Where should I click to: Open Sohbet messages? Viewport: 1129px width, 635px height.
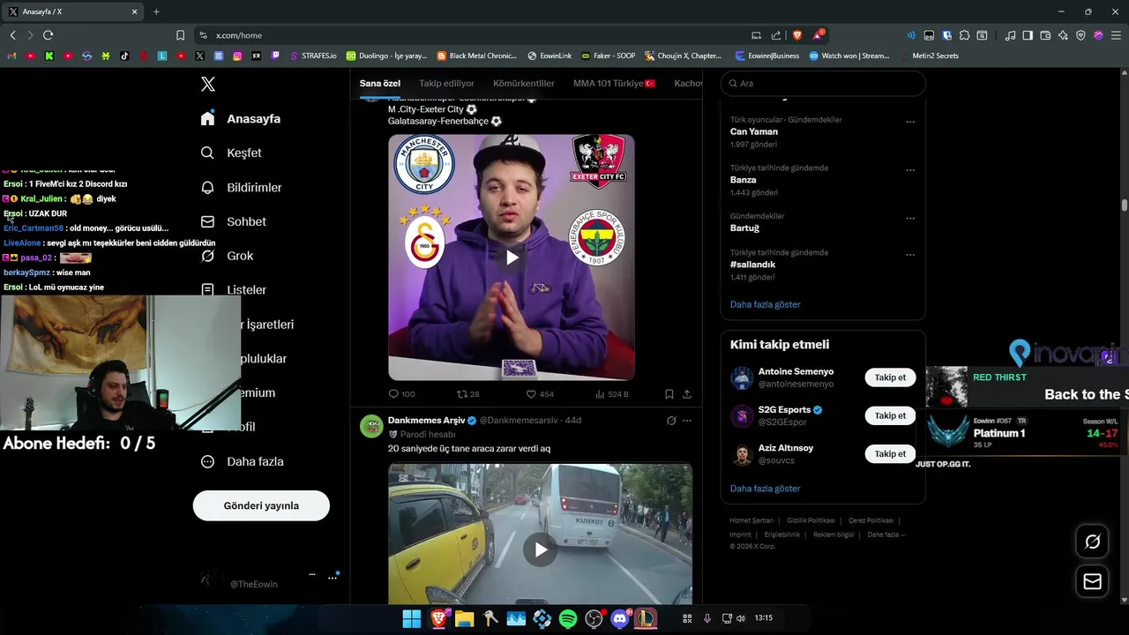point(233,221)
